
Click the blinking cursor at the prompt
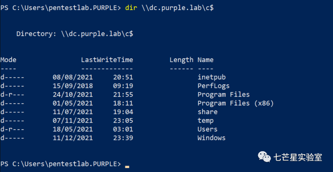tap(127, 167)
